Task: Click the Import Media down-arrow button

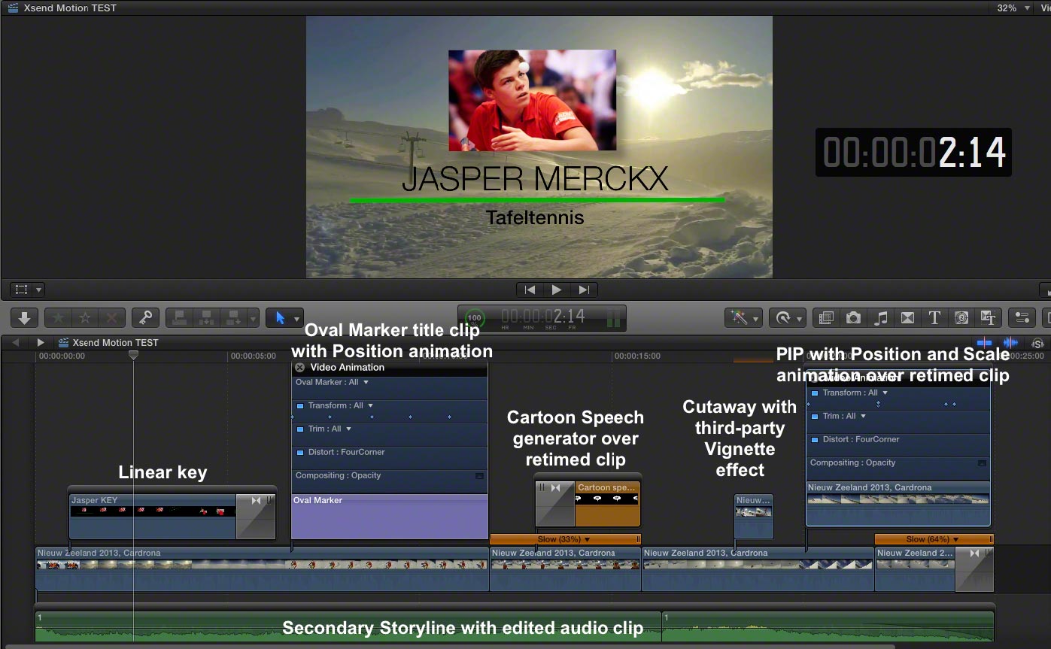Action: (24, 318)
